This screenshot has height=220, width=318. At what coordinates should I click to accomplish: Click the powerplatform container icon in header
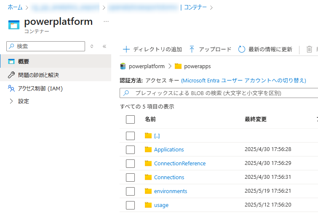pos(14,25)
